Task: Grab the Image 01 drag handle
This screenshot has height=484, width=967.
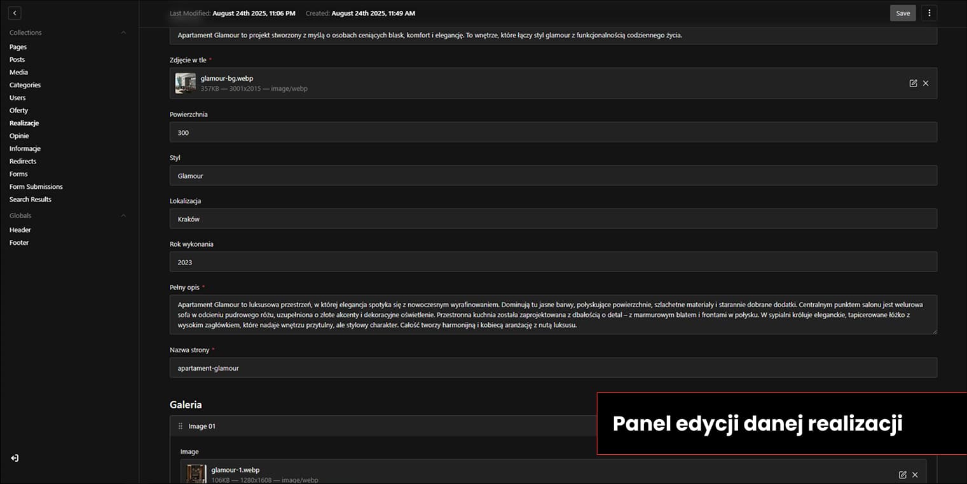Action: tap(180, 426)
